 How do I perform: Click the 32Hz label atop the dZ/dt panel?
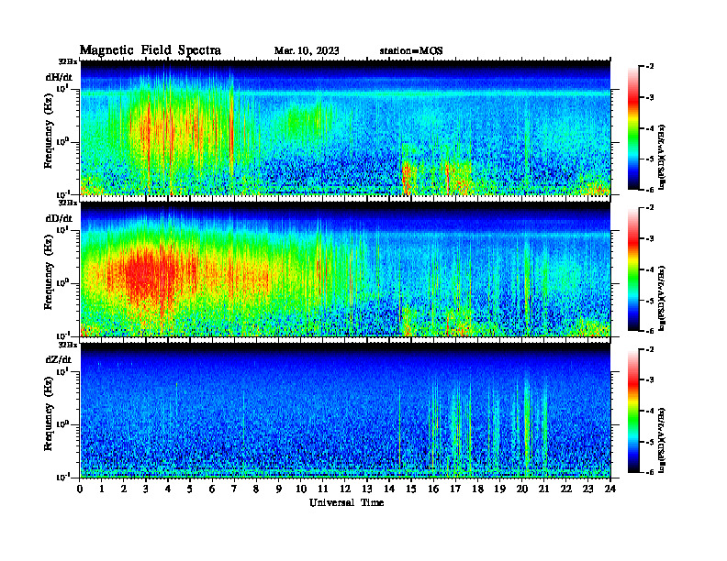(x=68, y=345)
